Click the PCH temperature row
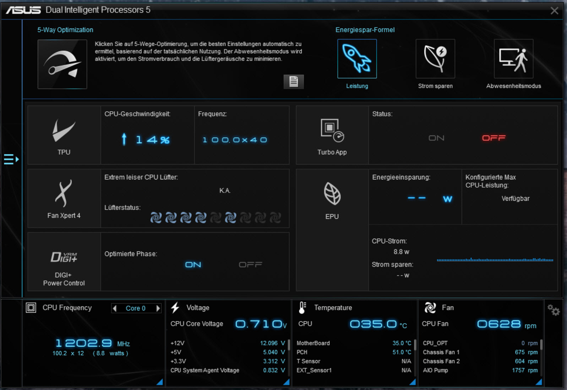Viewport: 567px width, 390px height. click(354, 352)
